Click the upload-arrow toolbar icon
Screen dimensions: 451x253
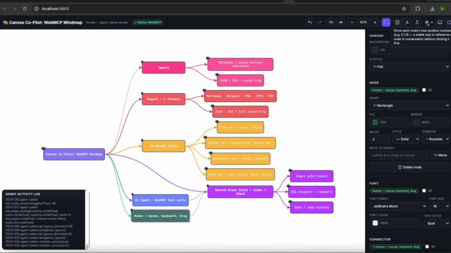pos(417,22)
